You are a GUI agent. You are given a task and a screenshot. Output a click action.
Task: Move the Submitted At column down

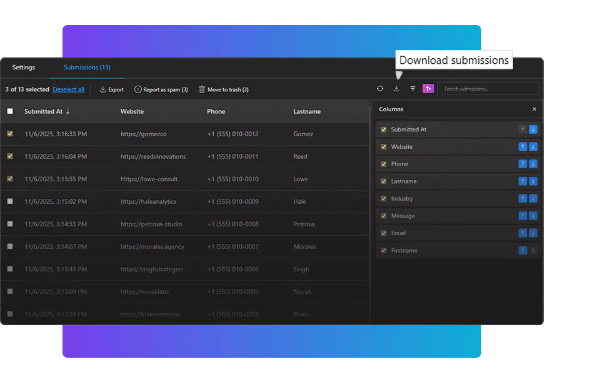(533, 129)
